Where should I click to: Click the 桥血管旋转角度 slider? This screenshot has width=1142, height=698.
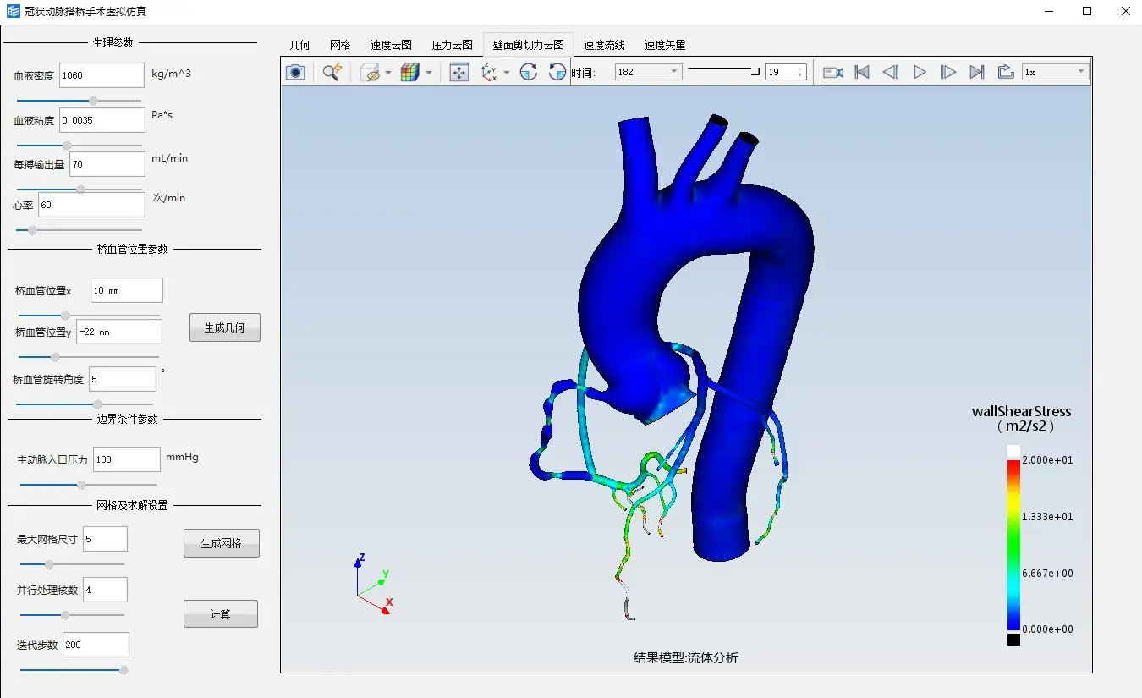tap(86, 404)
